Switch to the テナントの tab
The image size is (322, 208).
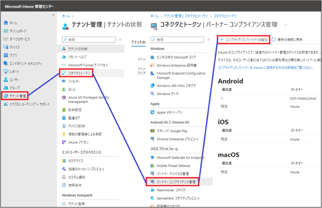tap(139, 42)
